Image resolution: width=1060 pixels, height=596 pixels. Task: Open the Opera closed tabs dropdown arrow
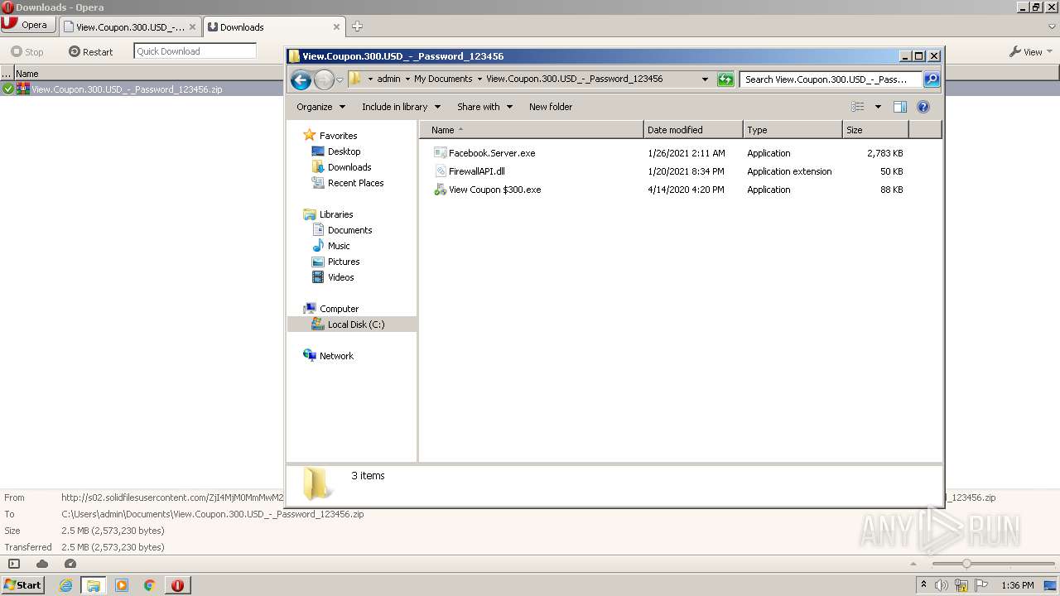pyautogui.click(x=1052, y=26)
